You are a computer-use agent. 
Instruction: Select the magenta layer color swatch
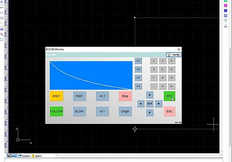click(x=225, y=6)
